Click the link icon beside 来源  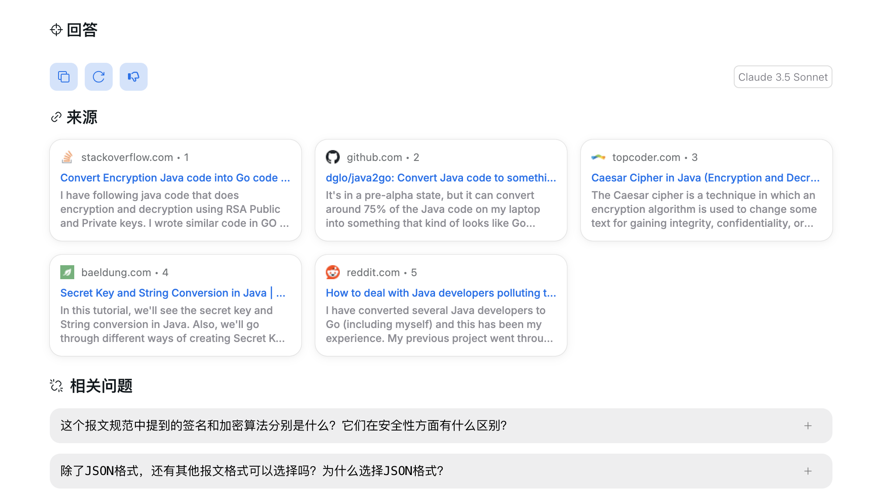tap(56, 117)
